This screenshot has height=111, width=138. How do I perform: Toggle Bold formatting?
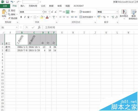coord(21,17)
